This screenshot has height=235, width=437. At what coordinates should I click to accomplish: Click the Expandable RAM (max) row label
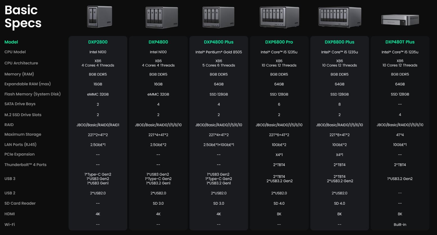[28, 84]
